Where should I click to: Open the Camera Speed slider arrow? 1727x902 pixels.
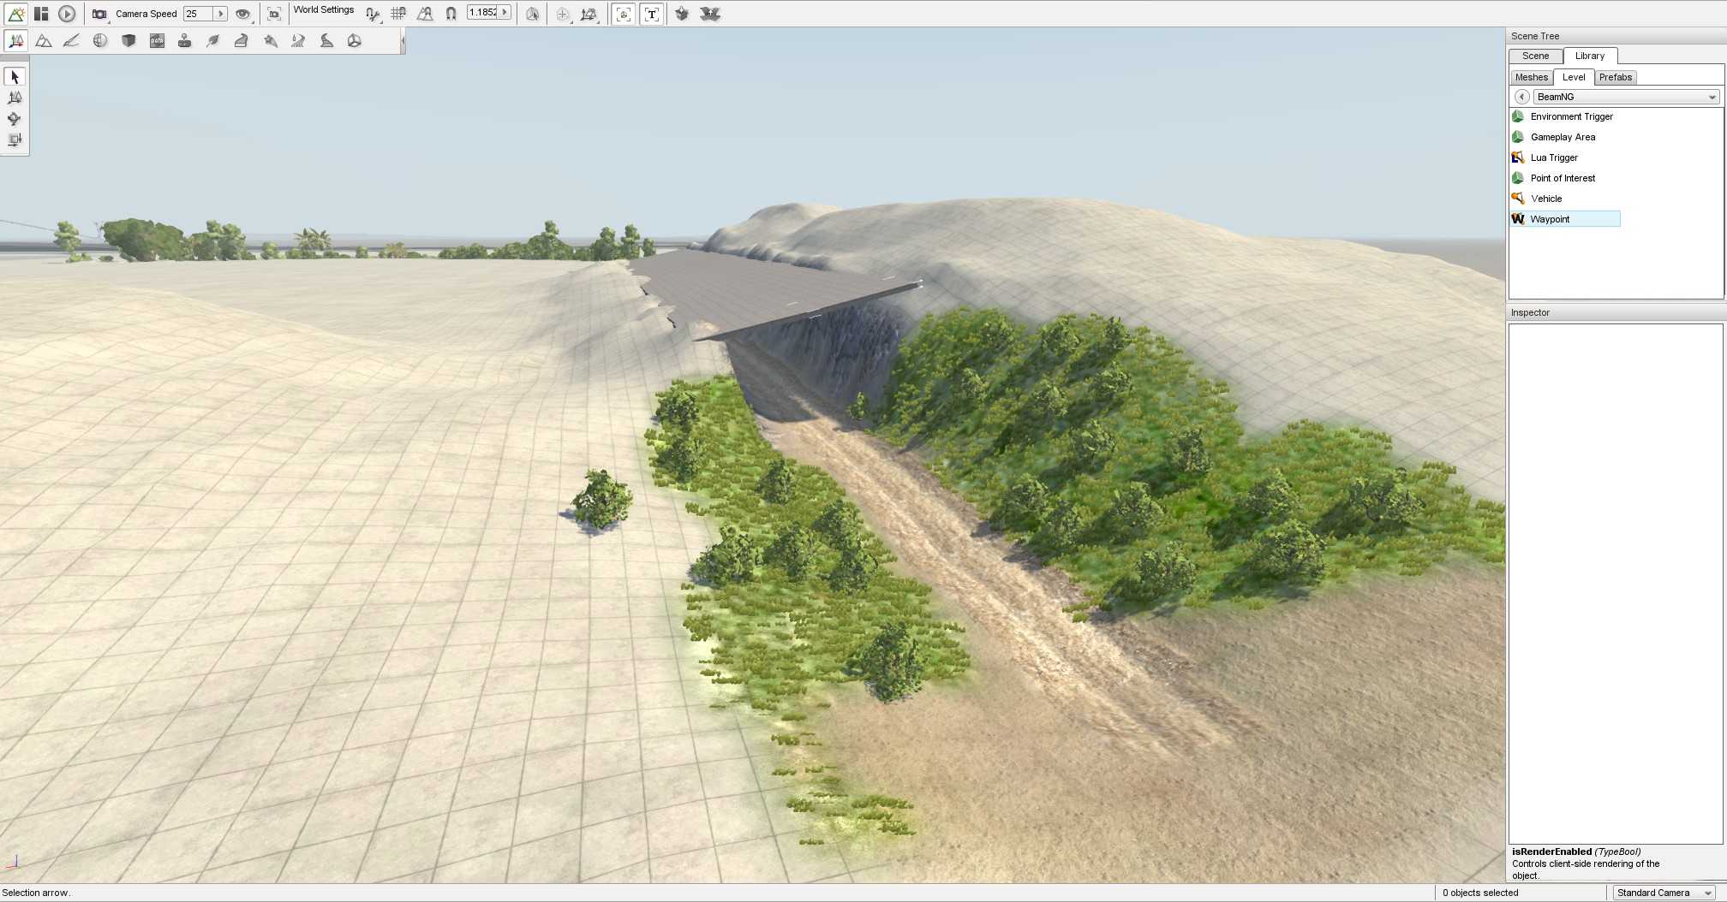tap(221, 14)
